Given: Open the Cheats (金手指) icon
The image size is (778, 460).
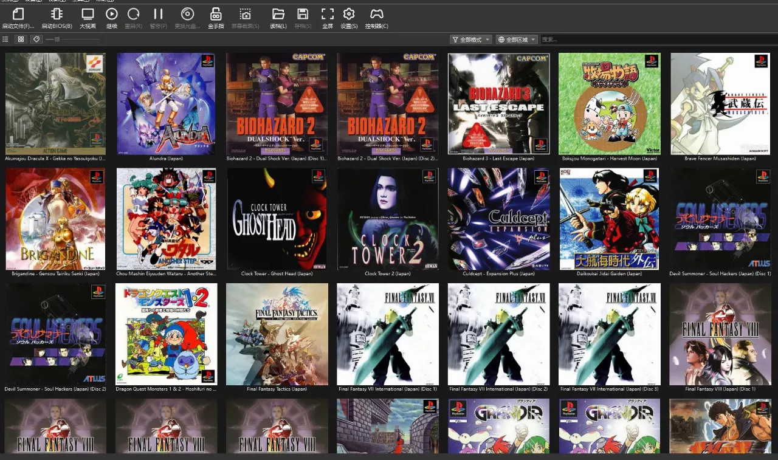Looking at the screenshot, I should click(x=216, y=14).
